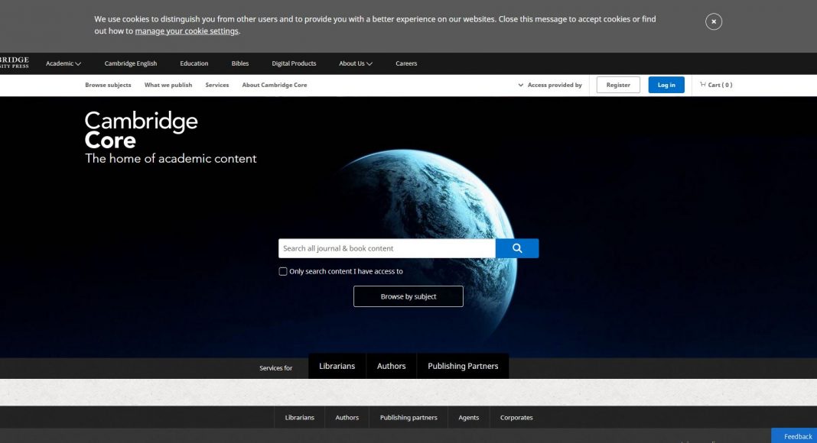
Task: Click the Cambridge University Press logo
Action: pyautogui.click(x=15, y=63)
